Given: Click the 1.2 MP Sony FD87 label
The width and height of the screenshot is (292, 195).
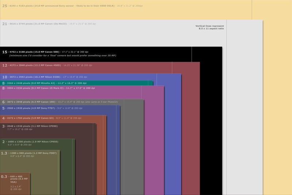Looking at the screenshot, I should click(x=29, y=154).
